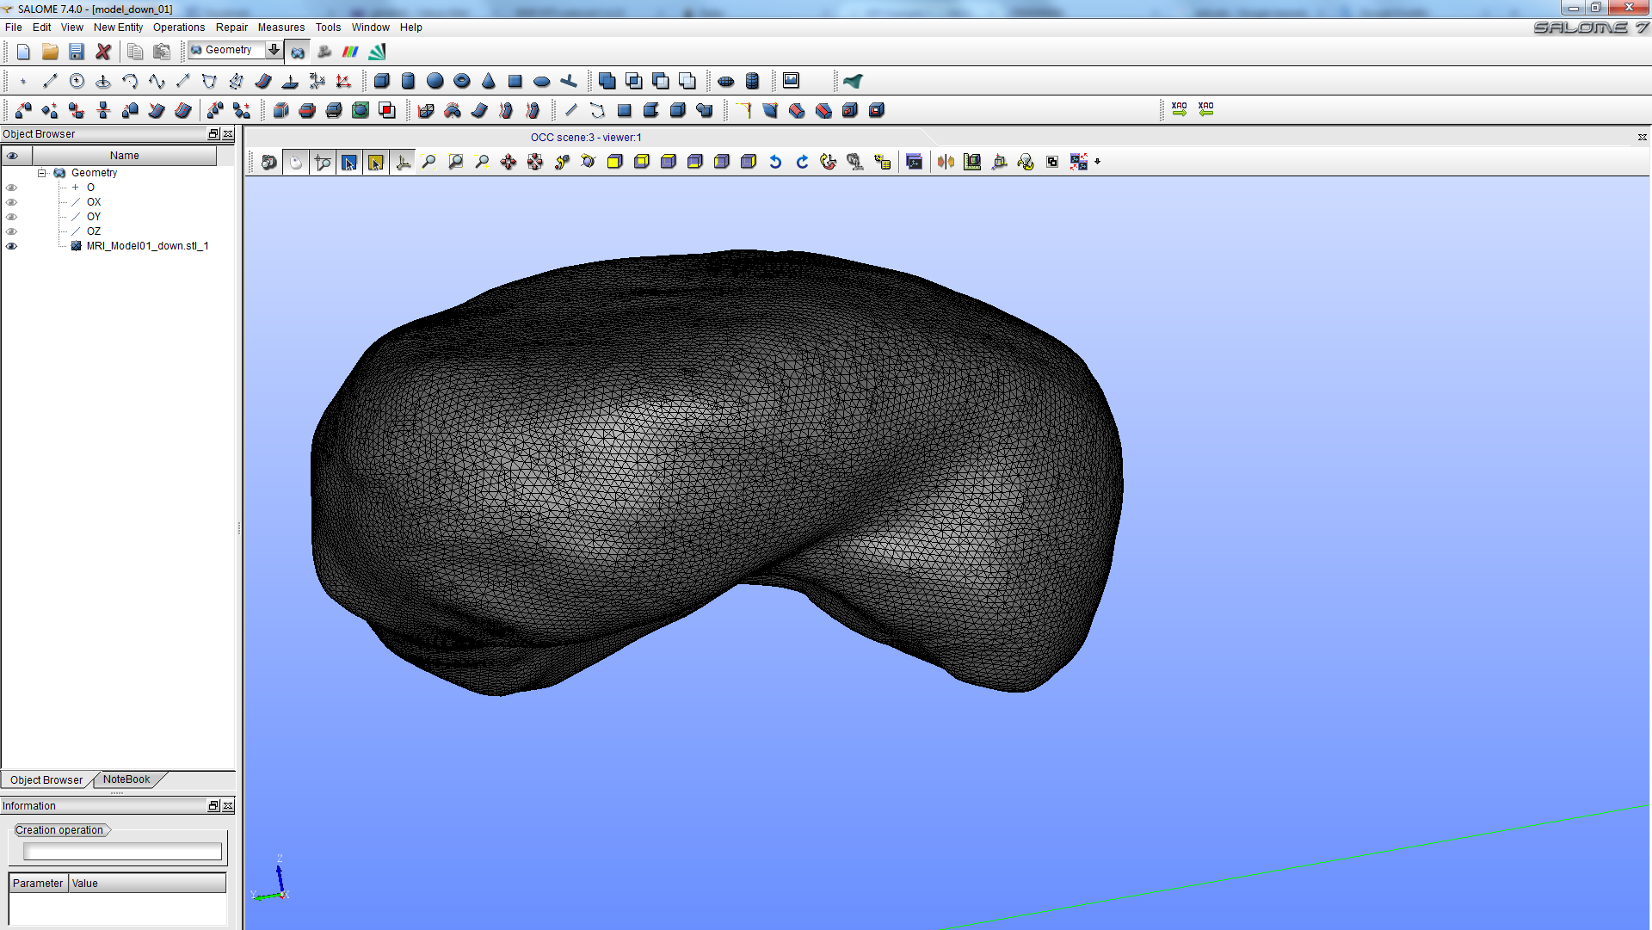Viewport: 1652px width, 930px height.
Task: Create a box primitive
Action: click(x=382, y=81)
